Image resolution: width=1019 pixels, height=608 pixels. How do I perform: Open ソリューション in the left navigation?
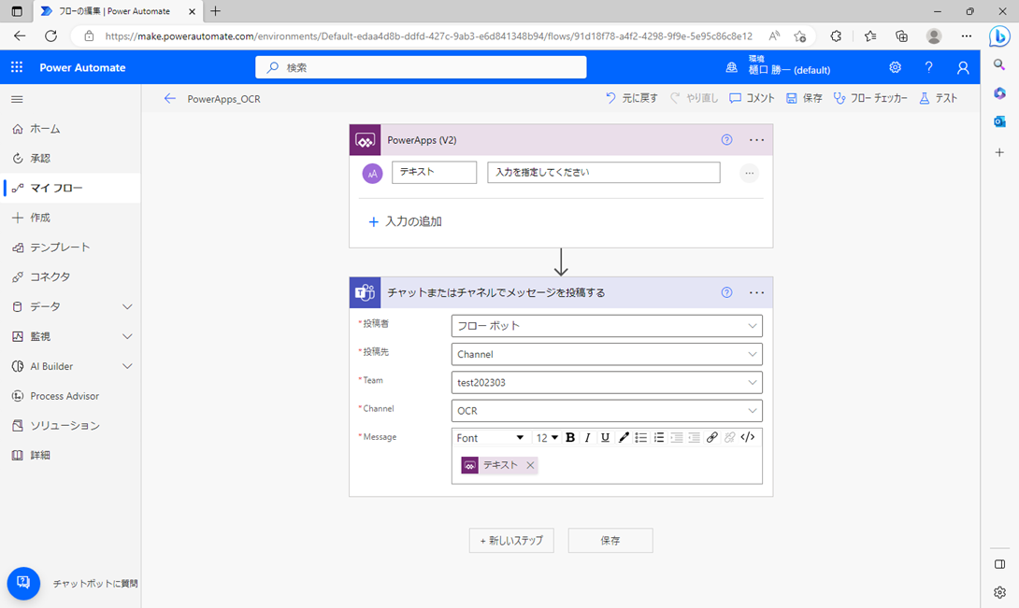click(70, 426)
